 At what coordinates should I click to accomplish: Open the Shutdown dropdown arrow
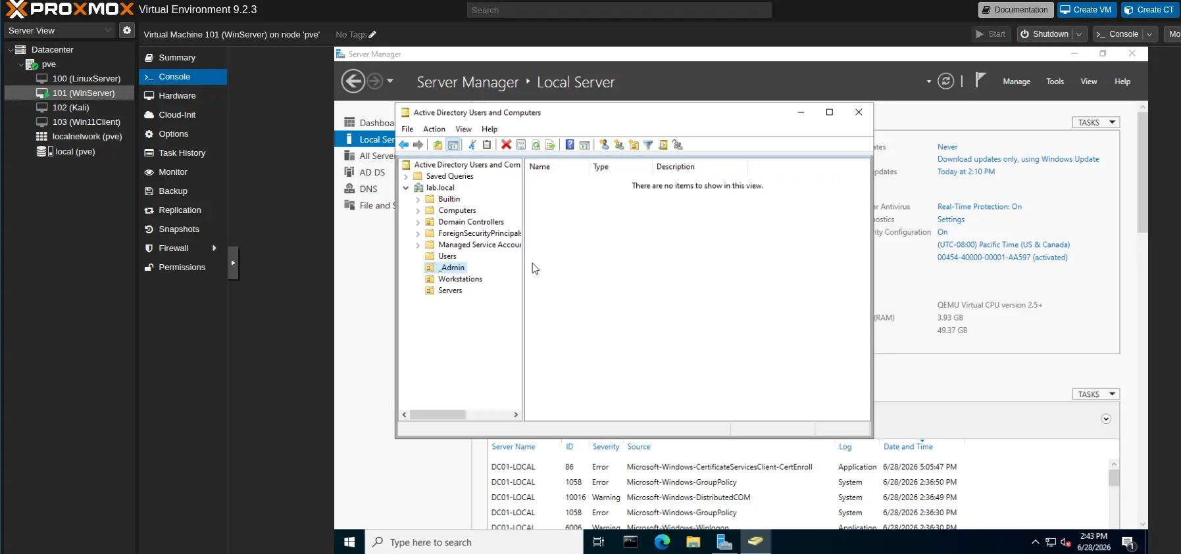click(1079, 34)
